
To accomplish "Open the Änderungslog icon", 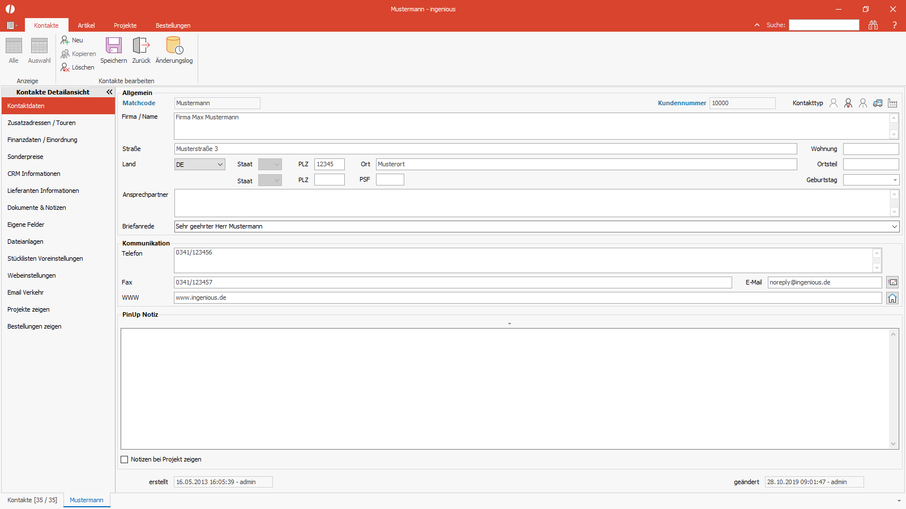I will click(174, 45).
